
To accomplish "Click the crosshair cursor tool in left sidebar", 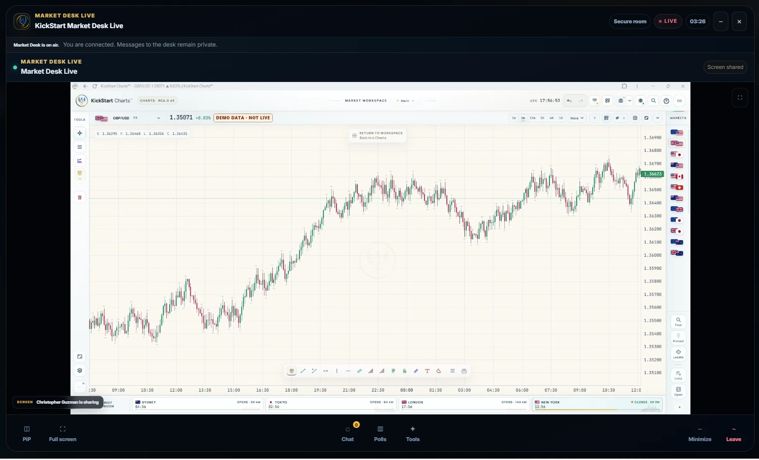I will coord(80,133).
